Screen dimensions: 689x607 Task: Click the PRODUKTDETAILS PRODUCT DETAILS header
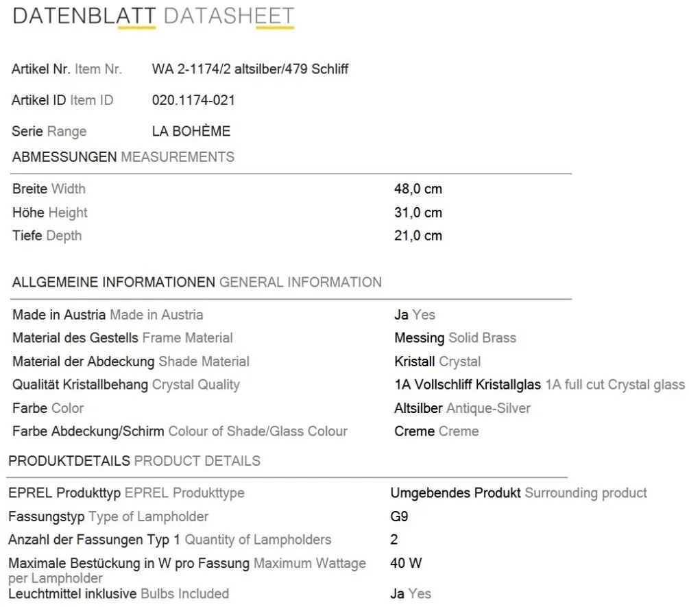[x=134, y=461]
